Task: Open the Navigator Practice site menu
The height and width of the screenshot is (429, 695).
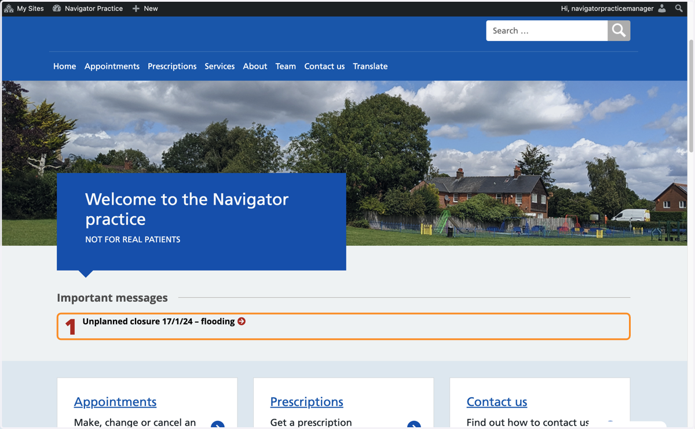Action: [87, 9]
